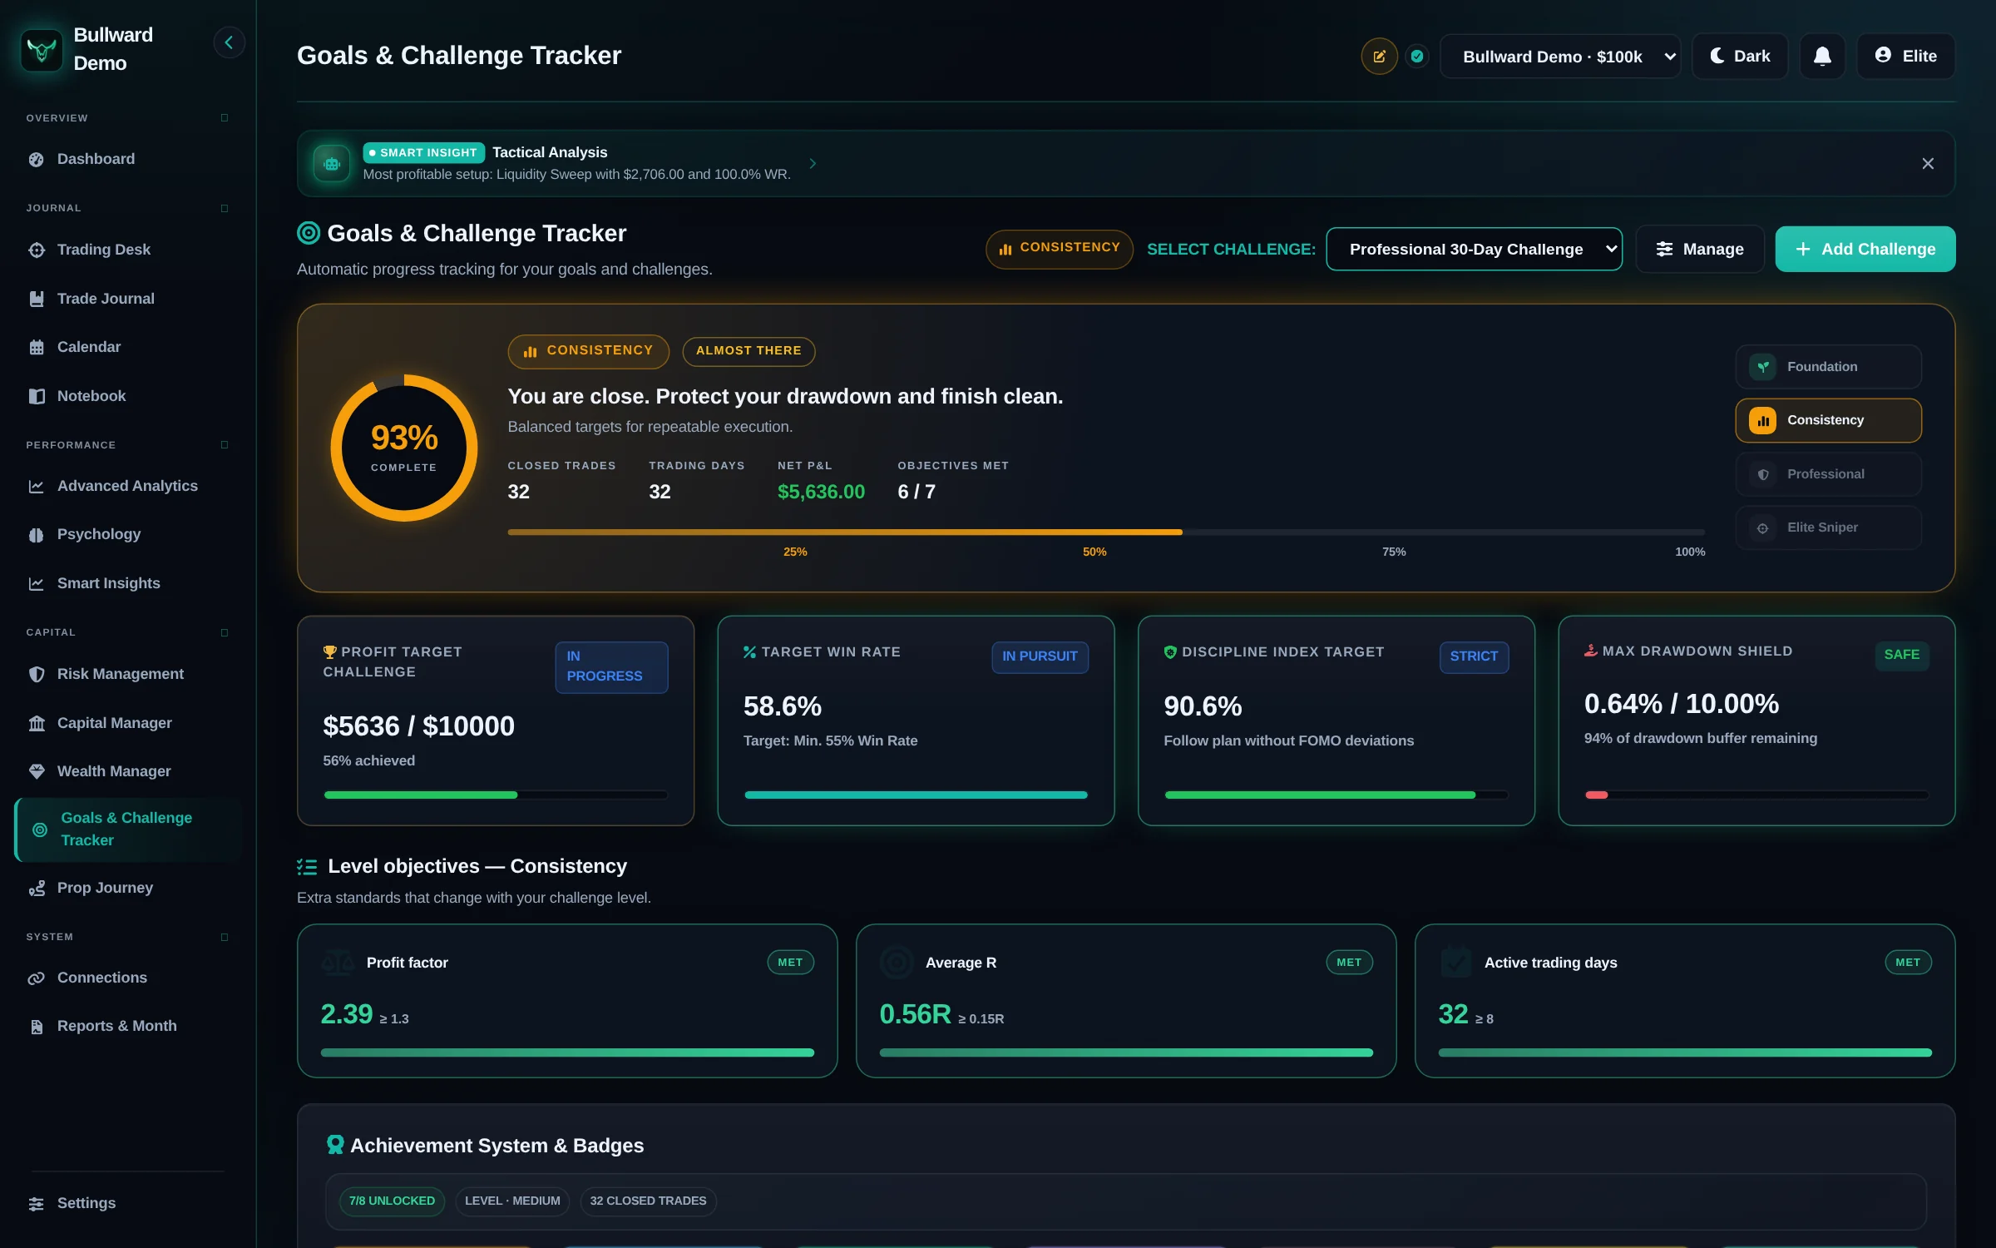Select the Consistency challenge level

(x=1828, y=420)
